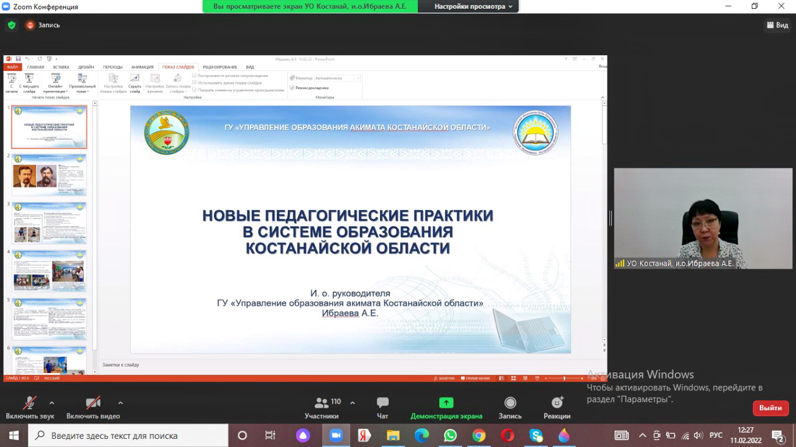The width and height of the screenshot is (796, 447).
Task: Click the Вид view button in Zoom
Action: 777,25
